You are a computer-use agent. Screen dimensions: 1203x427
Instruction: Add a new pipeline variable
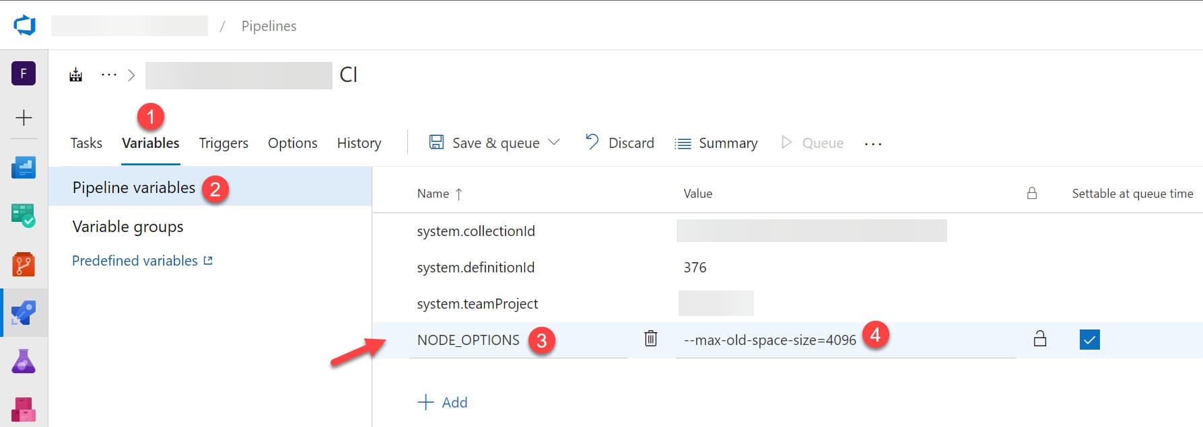tap(443, 402)
